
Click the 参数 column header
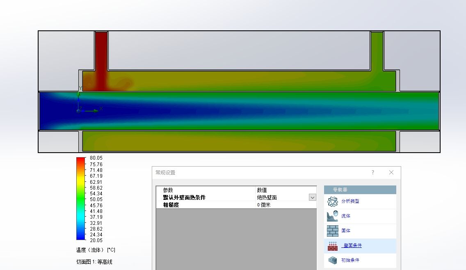coord(168,190)
